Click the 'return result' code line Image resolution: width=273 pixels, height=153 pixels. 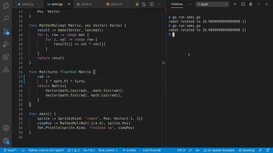pos(51,58)
